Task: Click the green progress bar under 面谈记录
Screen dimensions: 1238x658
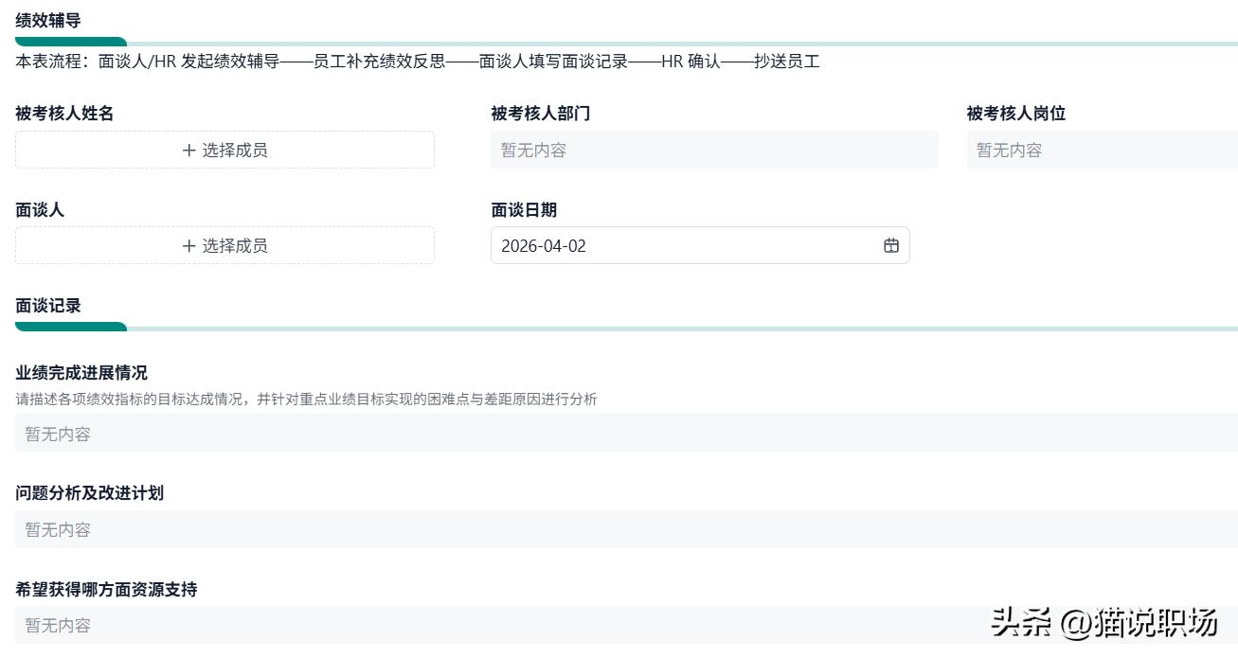Action: pyautogui.click(x=71, y=326)
